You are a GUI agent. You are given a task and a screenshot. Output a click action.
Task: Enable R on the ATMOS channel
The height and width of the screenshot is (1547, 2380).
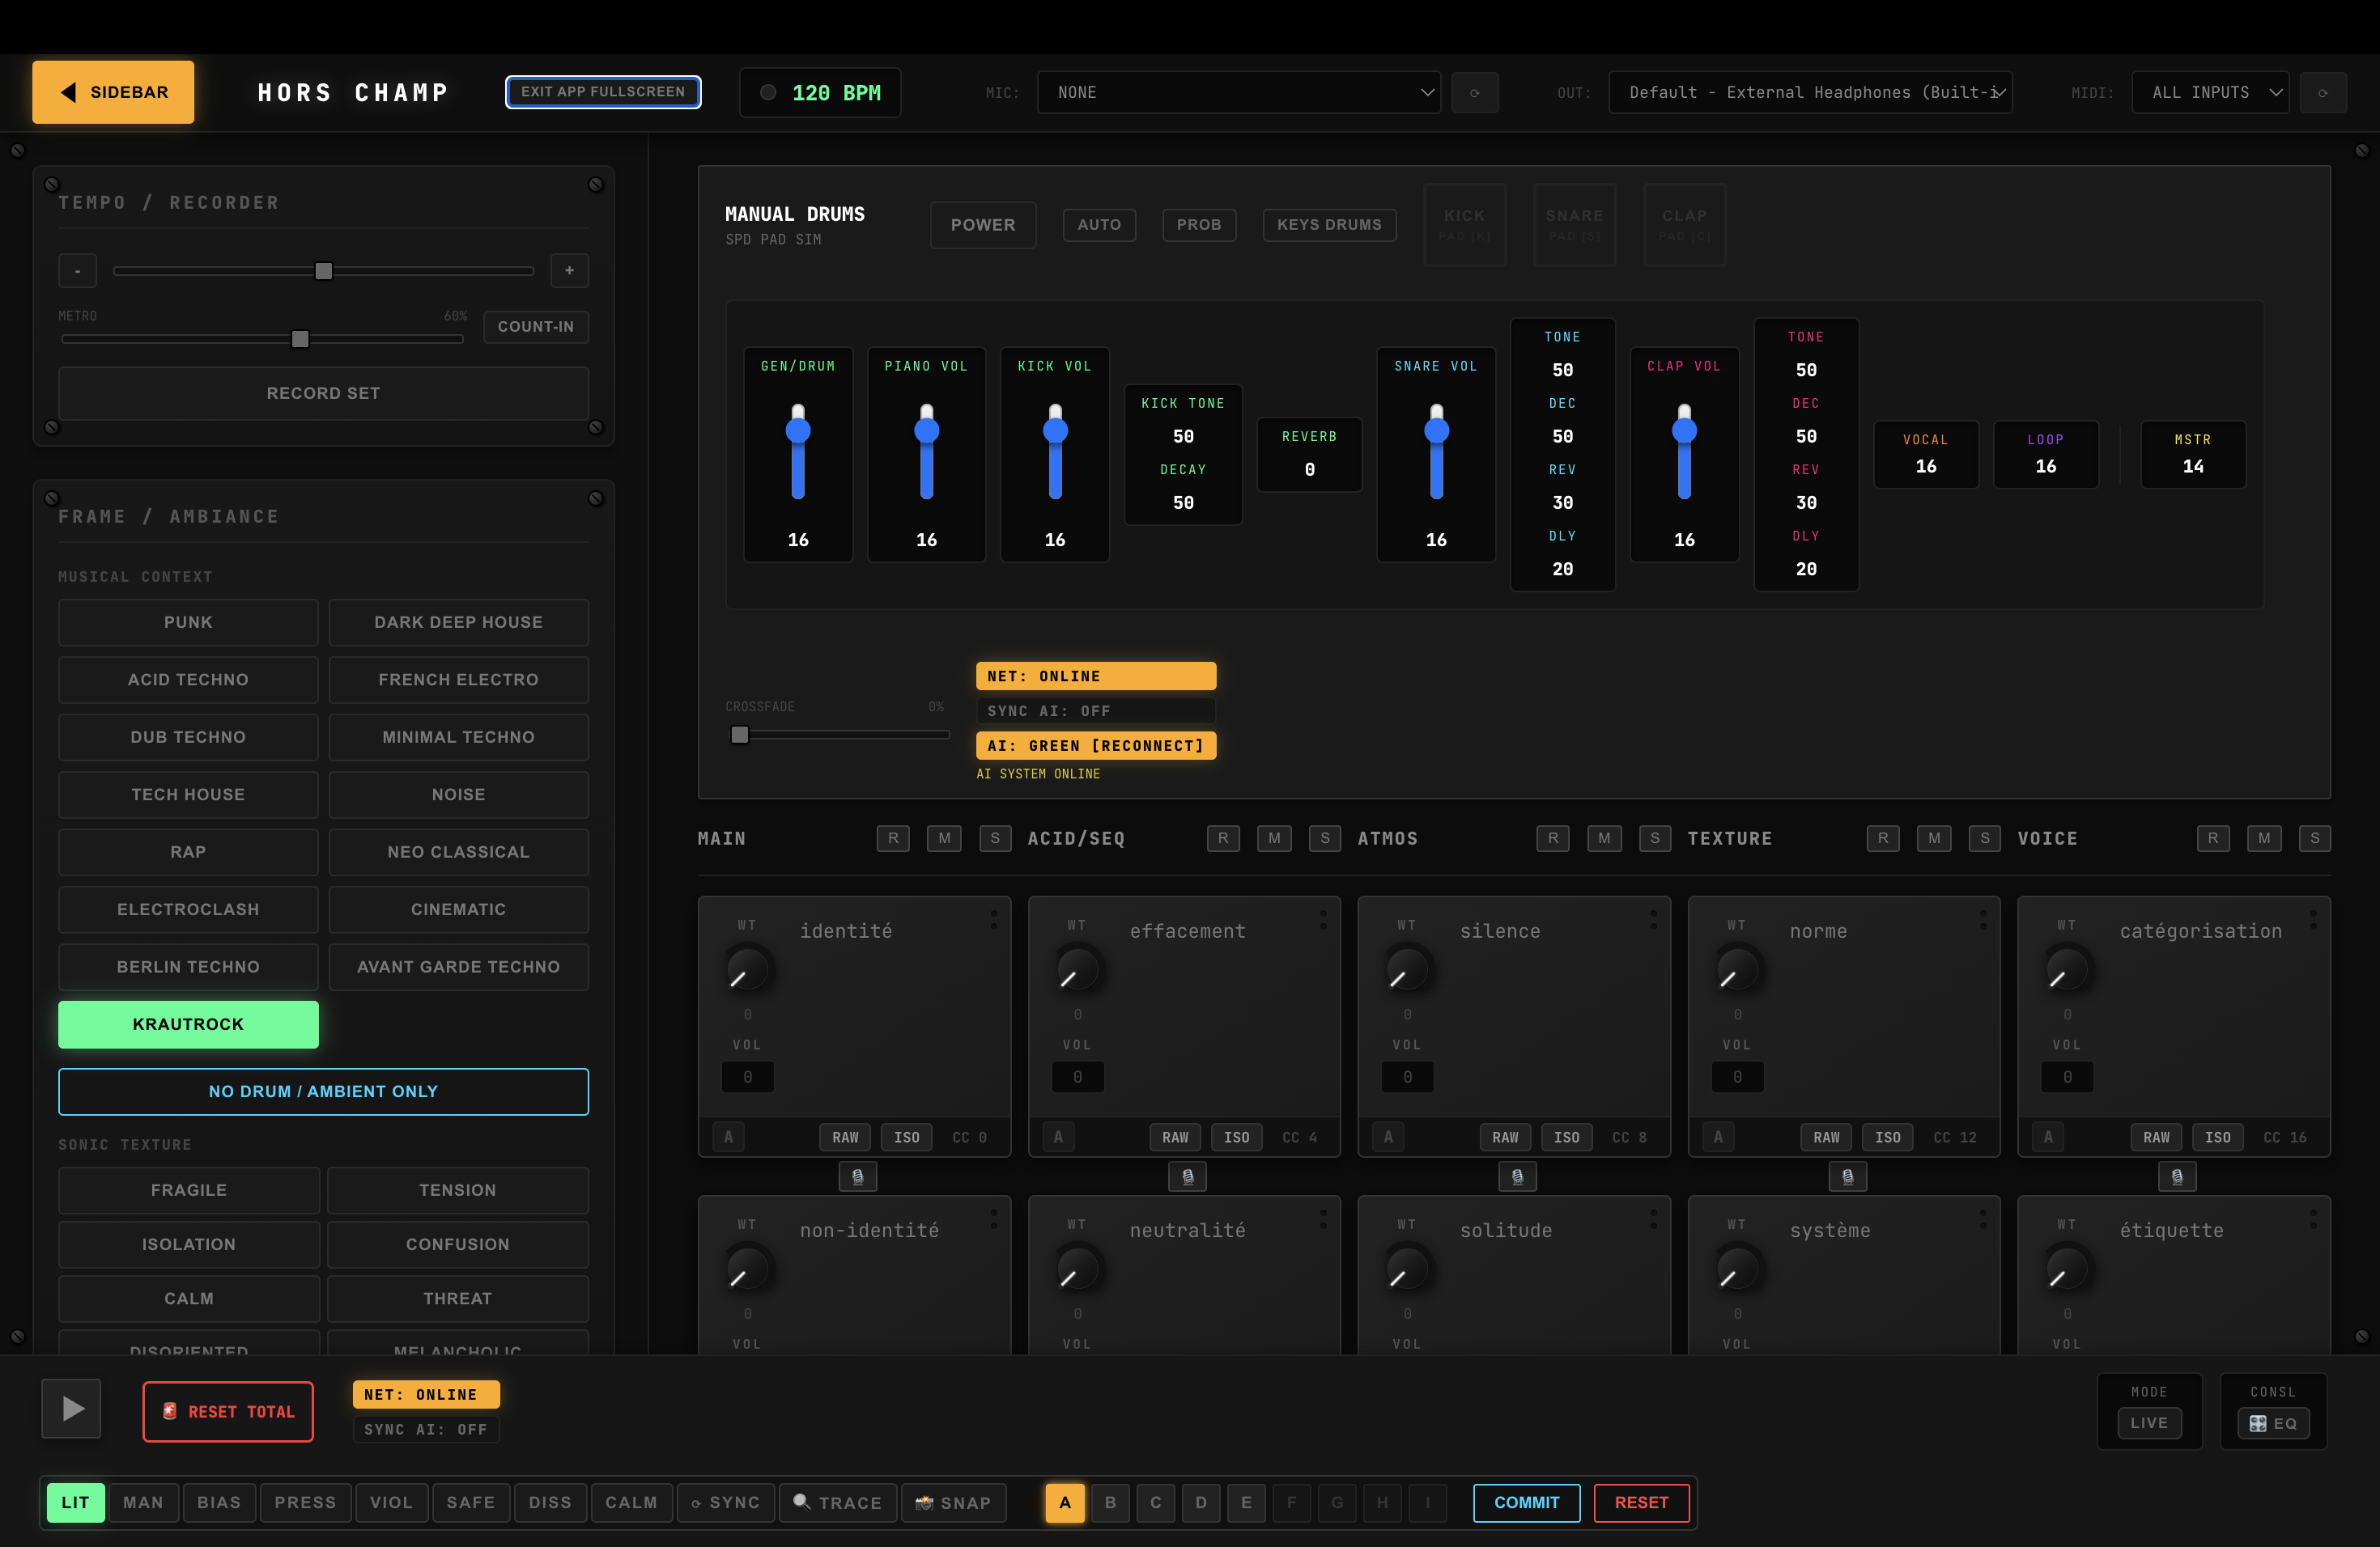click(x=1553, y=838)
